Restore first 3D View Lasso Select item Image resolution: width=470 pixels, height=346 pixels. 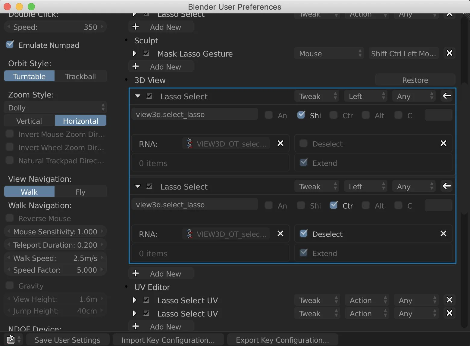(447, 96)
